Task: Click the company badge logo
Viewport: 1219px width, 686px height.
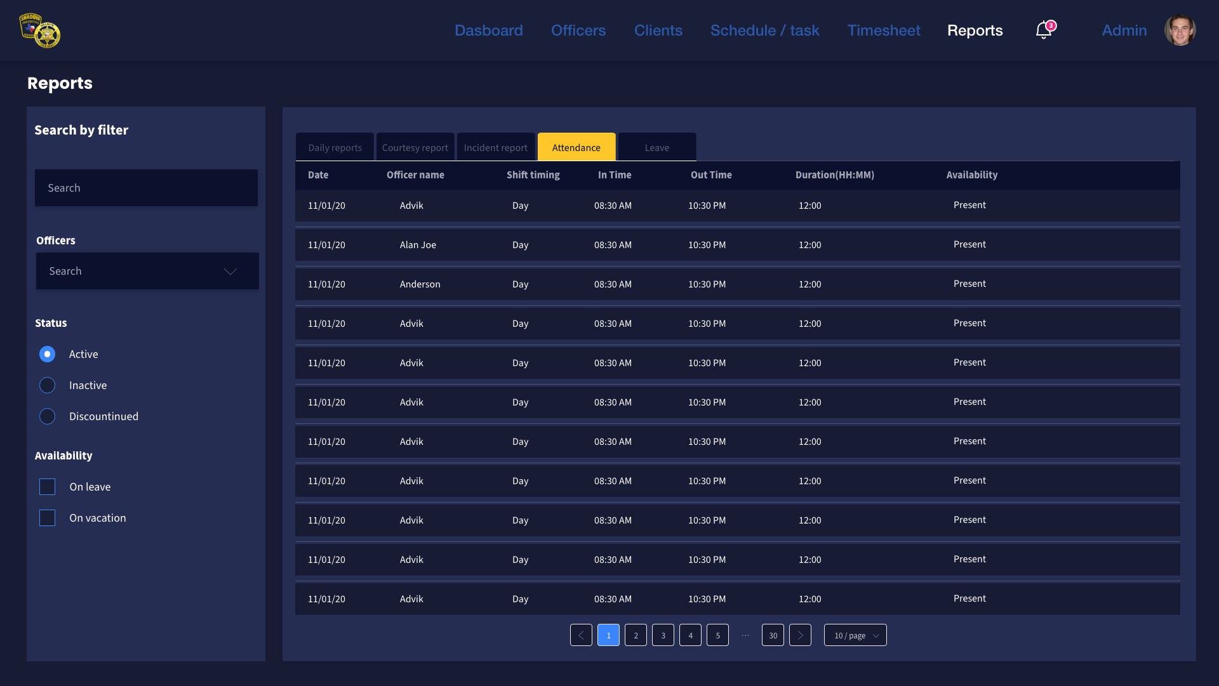Action: pos(40,30)
